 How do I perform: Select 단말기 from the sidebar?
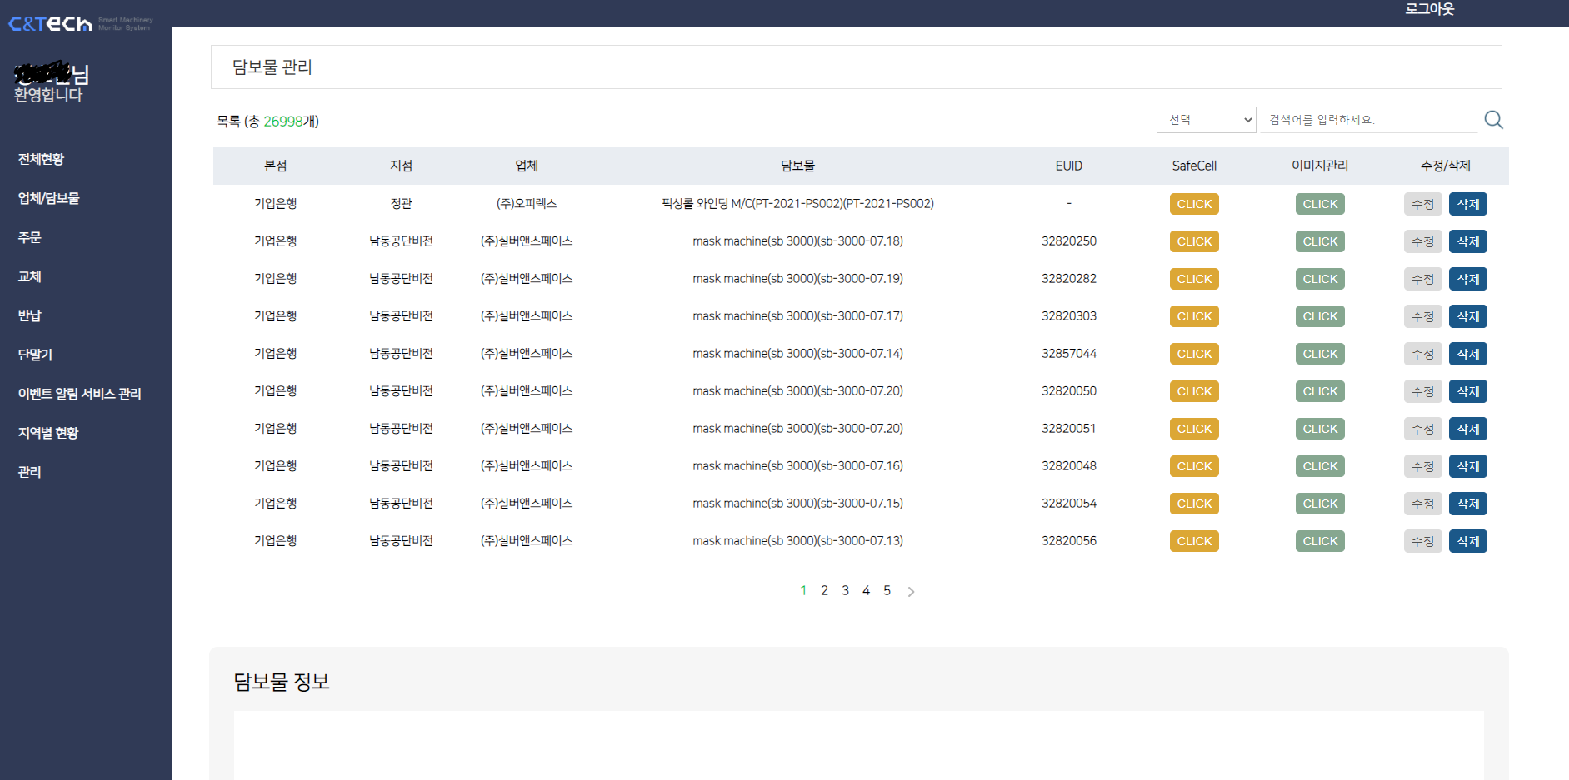(x=35, y=355)
